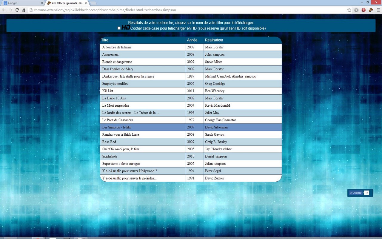Go back using the browser back arrow
Screen dimensions: 382x239
tap(4, 10)
